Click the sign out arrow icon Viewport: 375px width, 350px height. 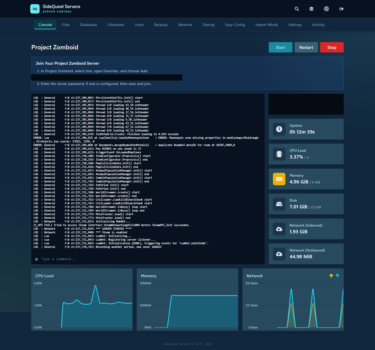coord(342,9)
